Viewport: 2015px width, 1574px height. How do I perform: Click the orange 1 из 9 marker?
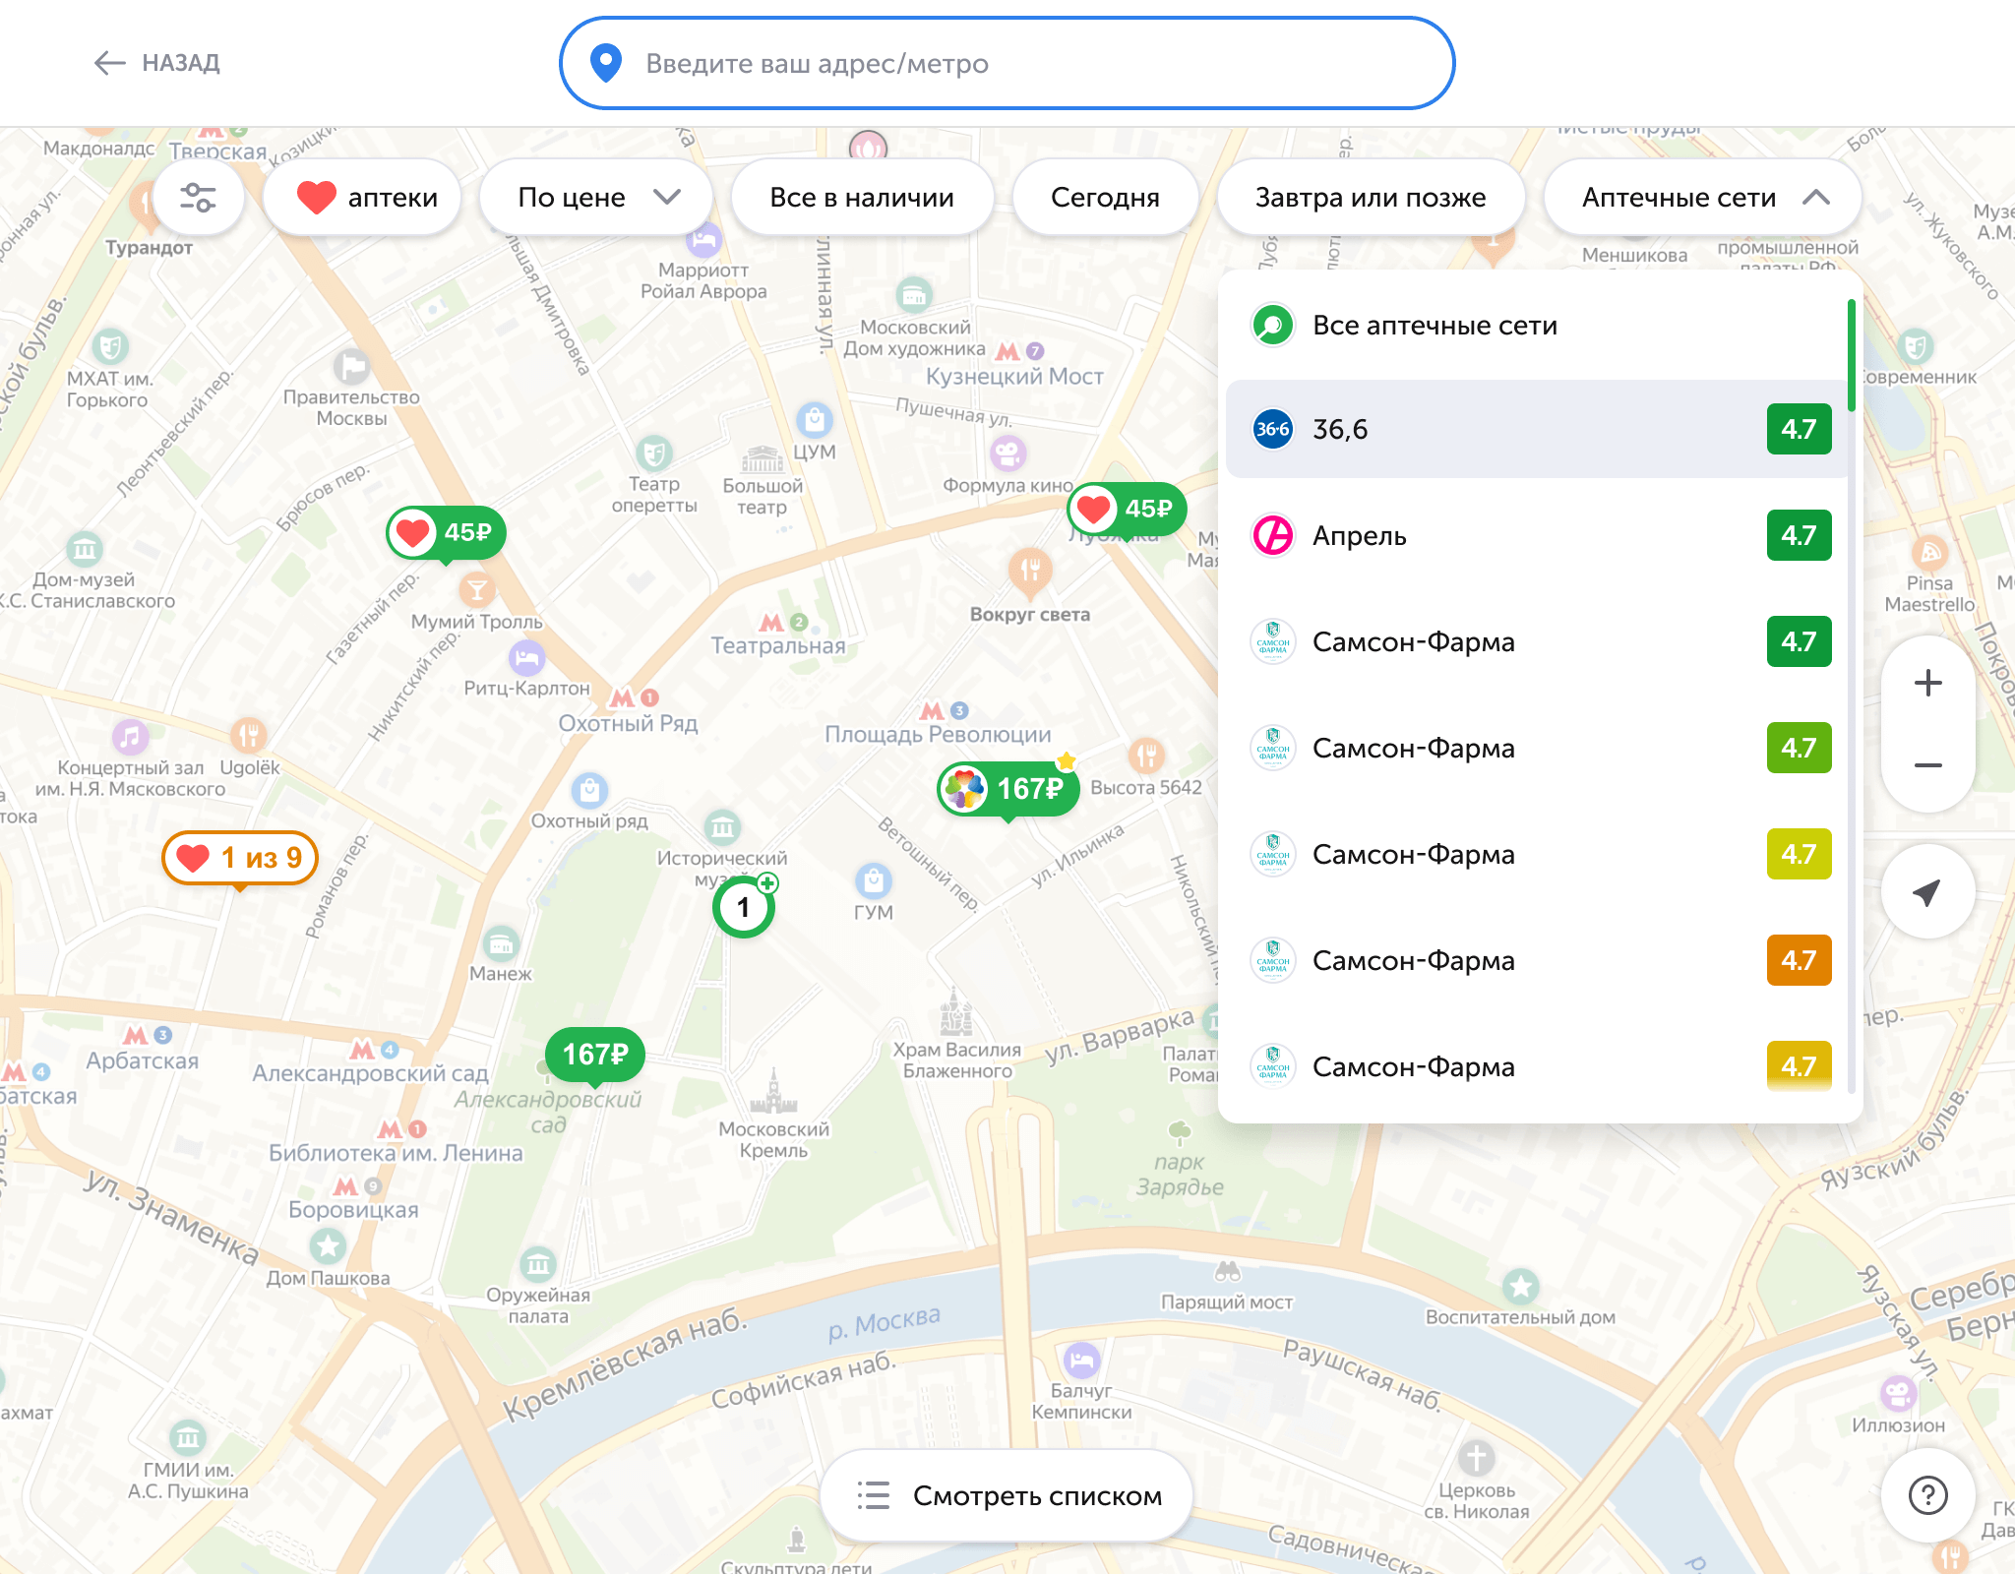pyautogui.click(x=240, y=859)
